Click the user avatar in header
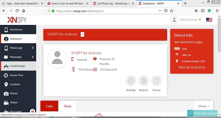Image resolution: width=221 pixels, height=118 pixels. pos(174,20)
